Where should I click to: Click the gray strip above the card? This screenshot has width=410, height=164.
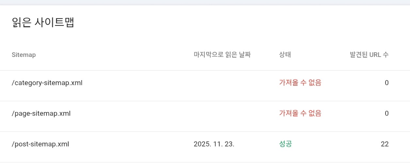(x=205, y=2)
